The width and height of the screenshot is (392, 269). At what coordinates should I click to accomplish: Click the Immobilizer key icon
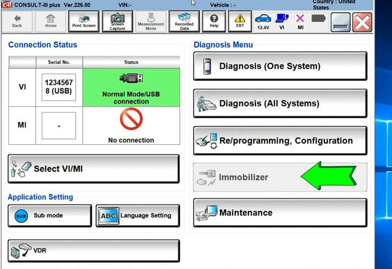point(206,178)
